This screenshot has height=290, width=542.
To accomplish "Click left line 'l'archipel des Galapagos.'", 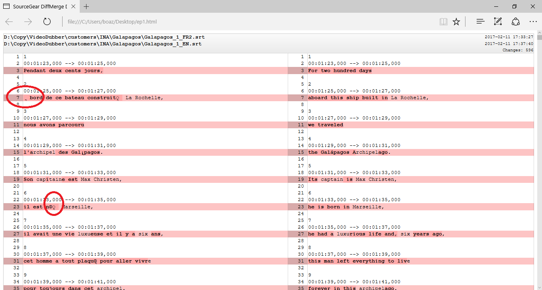I will pyautogui.click(x=63, y=152).
